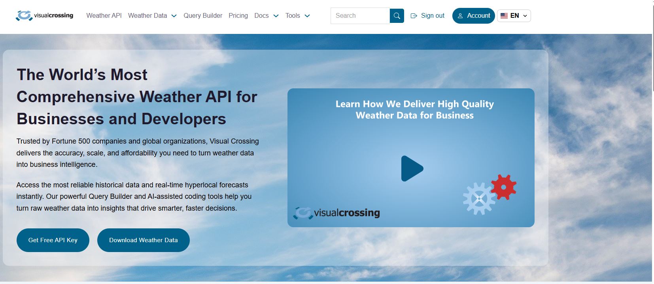Go to the Query Builder page
This screenshot has width=654, height=284.
pyautogui.click(x=203, y=16)
